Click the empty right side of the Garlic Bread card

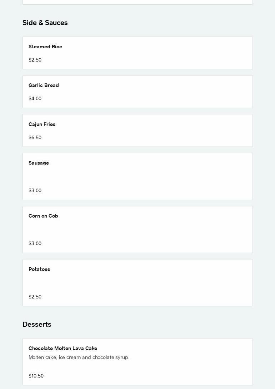(x=196, y=92)
